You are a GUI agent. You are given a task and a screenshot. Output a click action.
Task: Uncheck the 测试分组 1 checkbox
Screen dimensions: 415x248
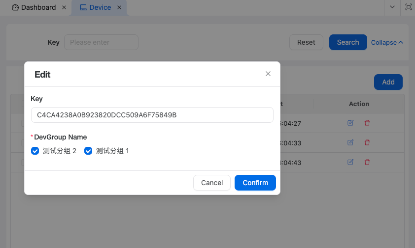tap(88, 151)
